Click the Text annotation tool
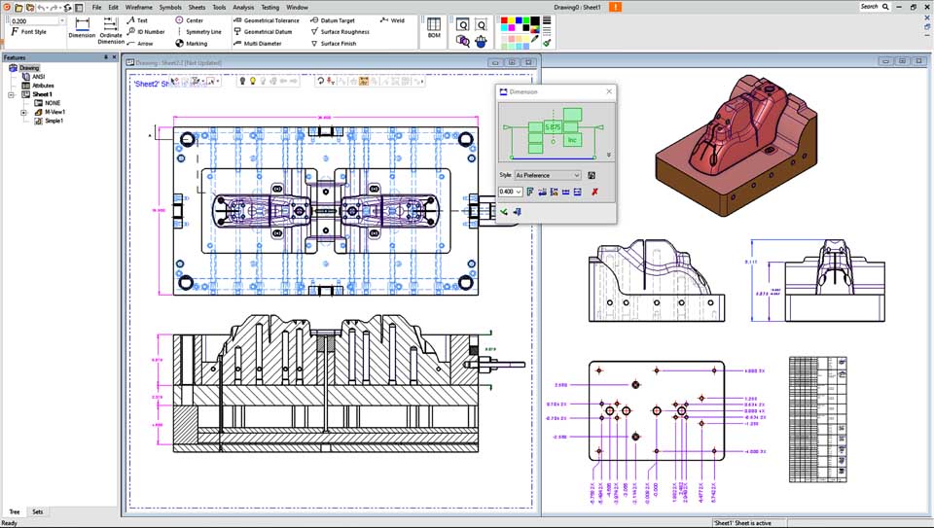The width and height of the screenshot is (934, 528). 137,20
